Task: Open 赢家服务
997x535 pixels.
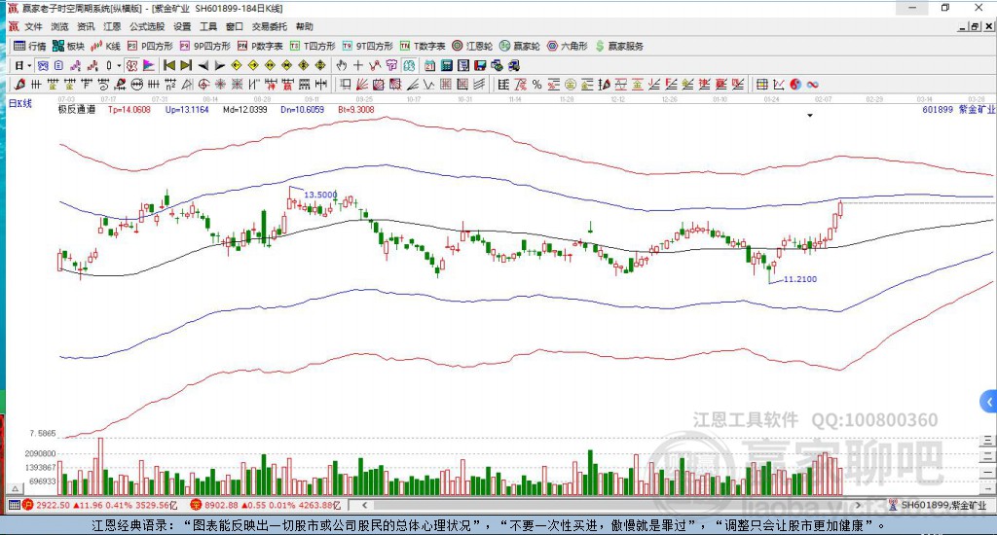Action: [619, 46]
